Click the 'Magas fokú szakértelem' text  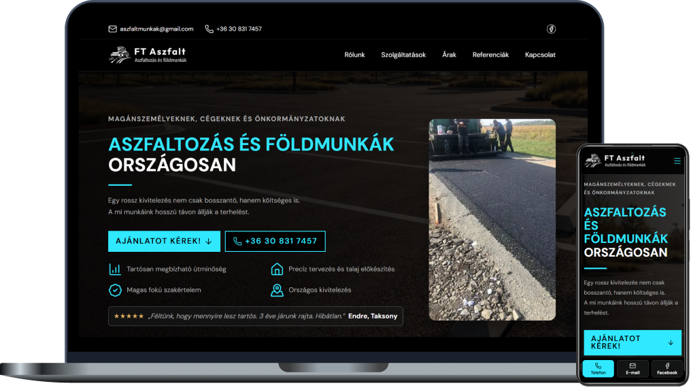coord(163,291)
